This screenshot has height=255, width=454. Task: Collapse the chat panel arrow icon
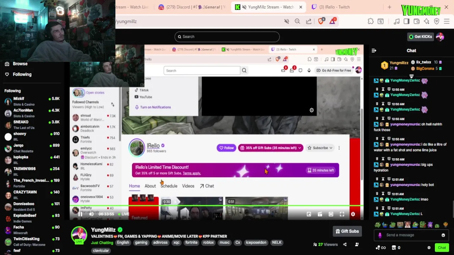(374, 51)
